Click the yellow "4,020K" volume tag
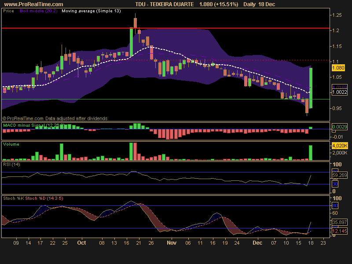 [x=340, y=146]
